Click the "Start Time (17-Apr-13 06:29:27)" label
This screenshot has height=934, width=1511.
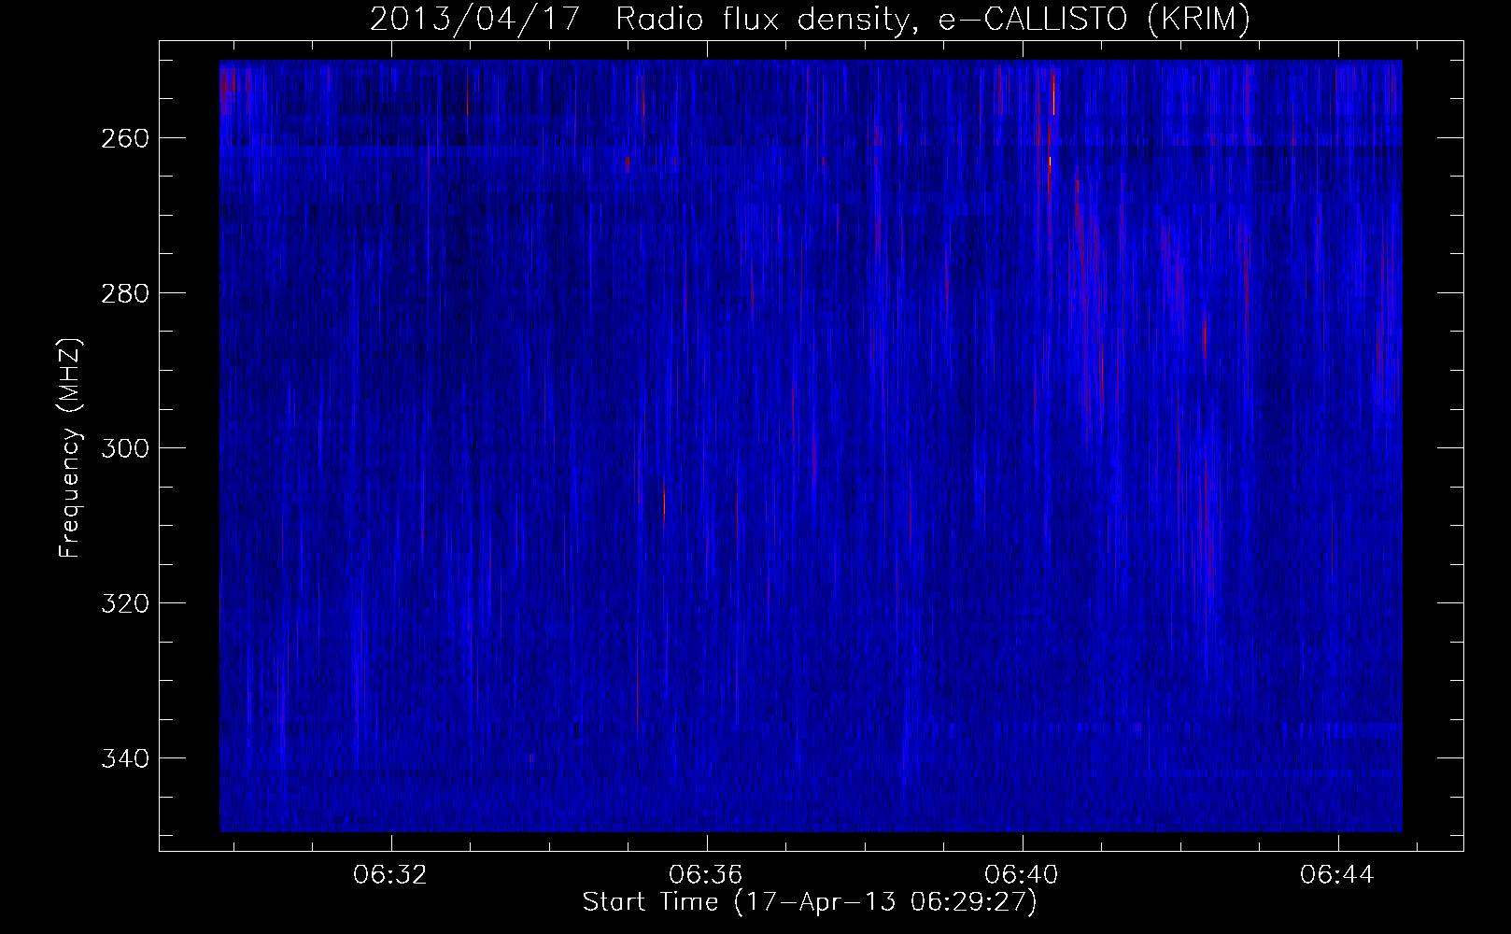[x=810, y=902]
